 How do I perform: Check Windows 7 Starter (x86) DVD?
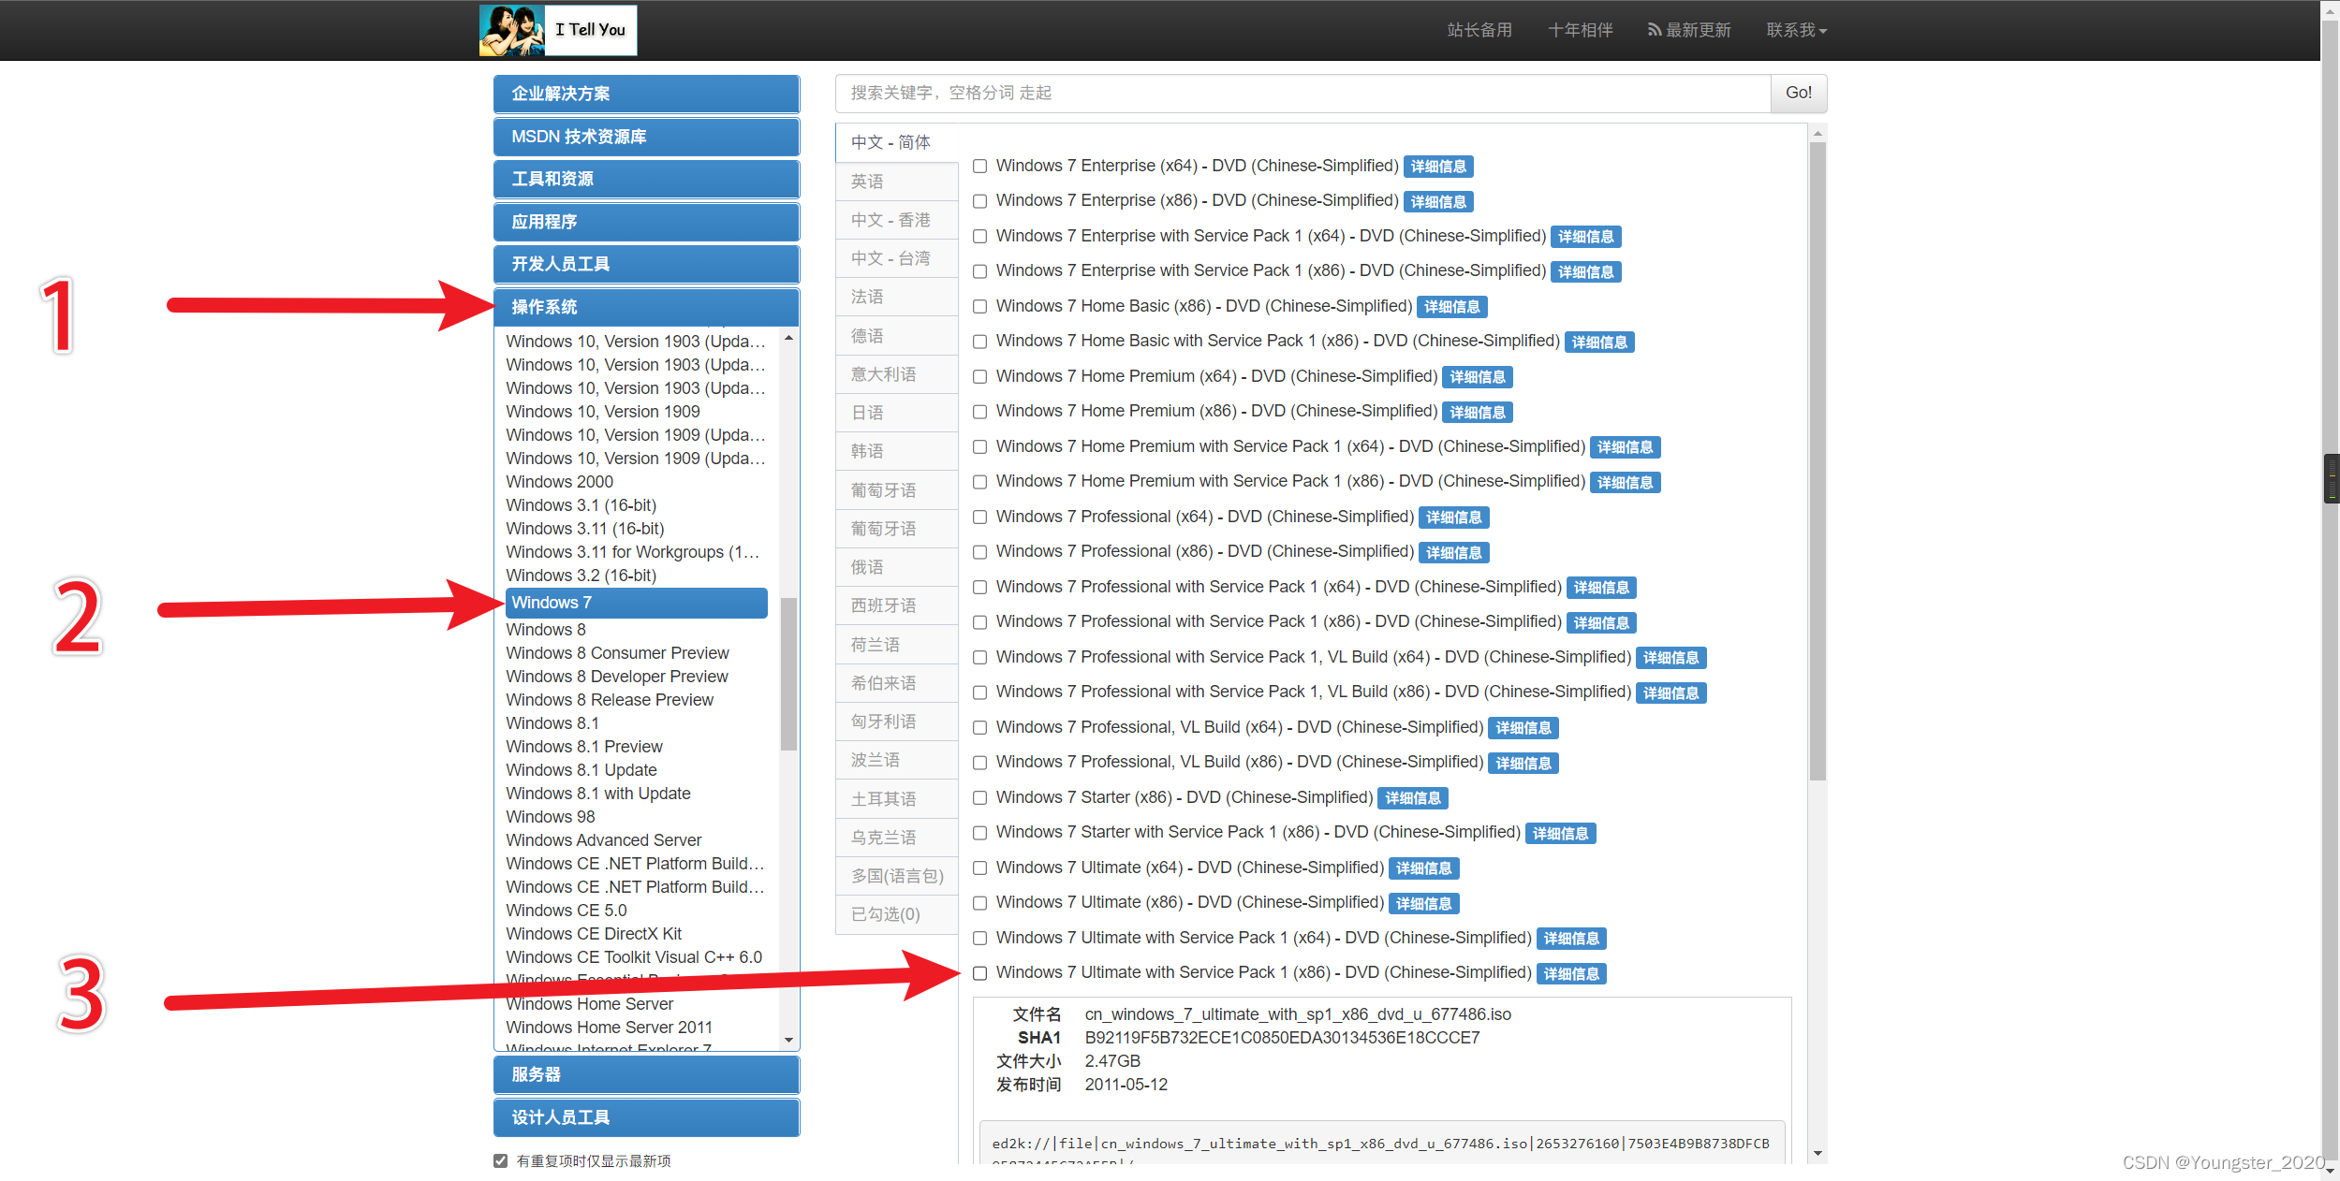pos(979,798)
